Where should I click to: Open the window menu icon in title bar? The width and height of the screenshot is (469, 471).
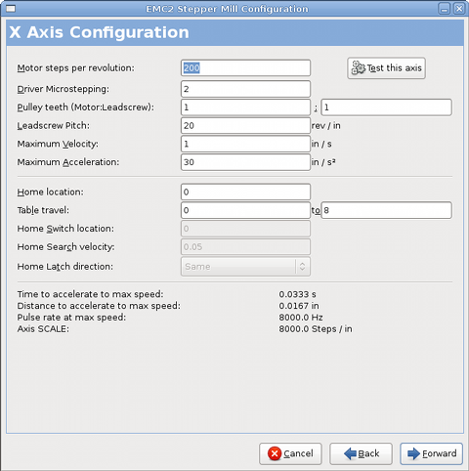(x=11, y=9)
